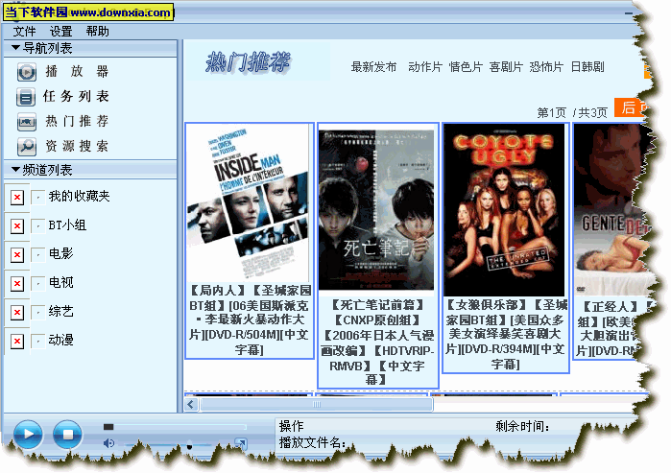671x473 pixels.
Task: Open the Gente poster thumbnail
Action: (x=611, y=210)
